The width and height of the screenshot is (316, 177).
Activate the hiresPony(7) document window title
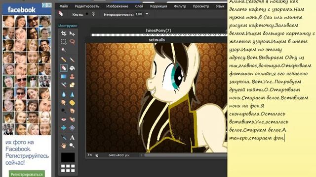tap(158, 30)
